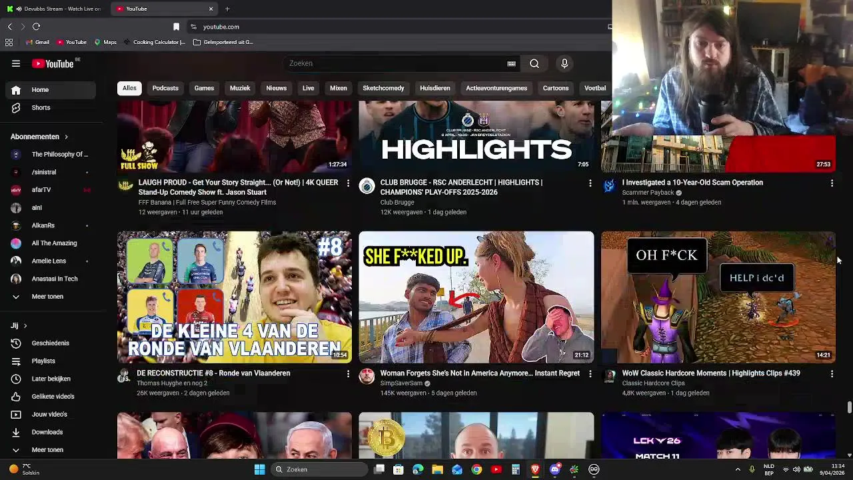Open the Gmail bookmark
This screenshot has width=853, height=480.
37,42
